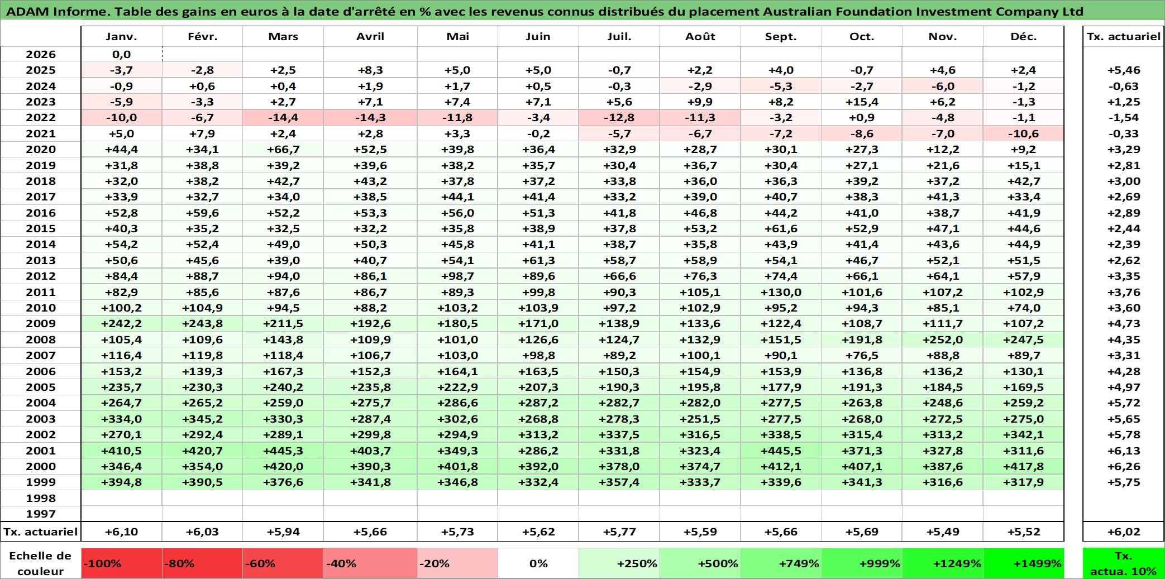The width and height of the screenshot is (1165, 579).
Task: Select the 'Mai' column header
Action: pos(457,36)
